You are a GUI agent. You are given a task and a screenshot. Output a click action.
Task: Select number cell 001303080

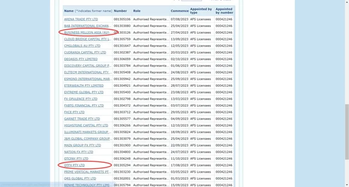point(122,26)
